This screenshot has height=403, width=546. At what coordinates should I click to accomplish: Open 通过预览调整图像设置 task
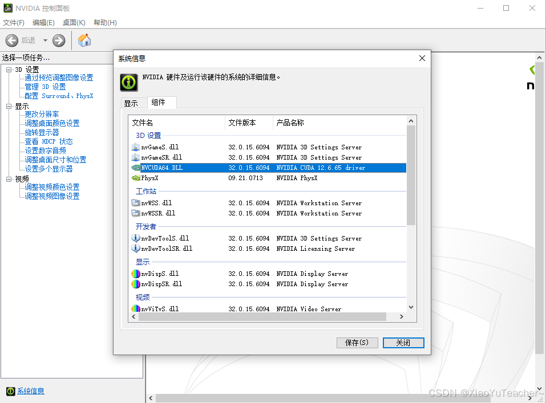point(59,78)
